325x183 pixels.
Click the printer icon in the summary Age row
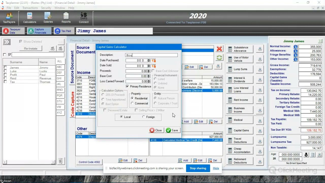point(319,155)
